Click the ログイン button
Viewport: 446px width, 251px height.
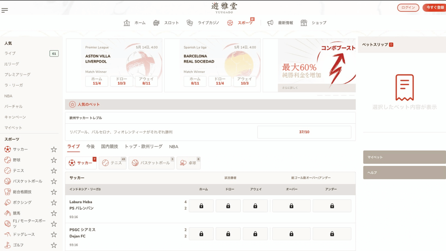coord(408,8)
